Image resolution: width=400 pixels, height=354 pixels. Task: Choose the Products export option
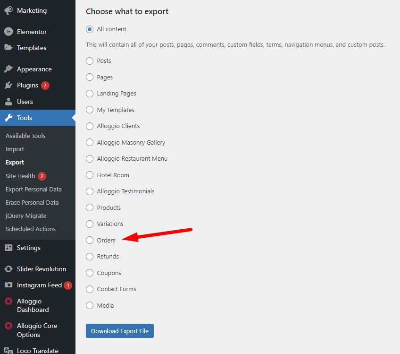(x=90, y=207)
